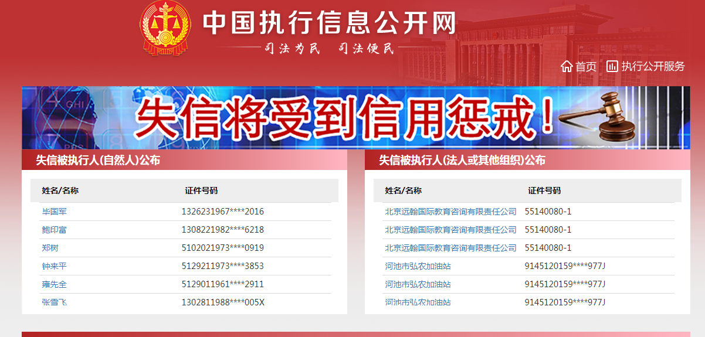
Task: Select ID number 1302811988****005X
Action: [x=223, y=302]
